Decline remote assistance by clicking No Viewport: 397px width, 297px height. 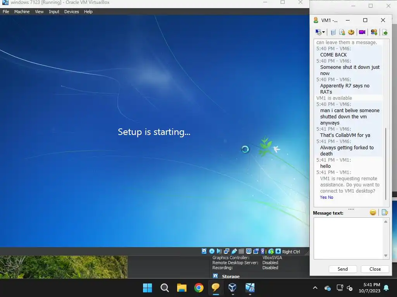tap(331, 197)
